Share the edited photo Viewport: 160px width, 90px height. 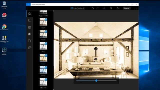[118, 8]
